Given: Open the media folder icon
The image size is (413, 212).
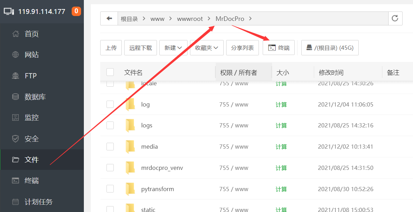Looking at the screenshot, I should [x=130, y=147].
